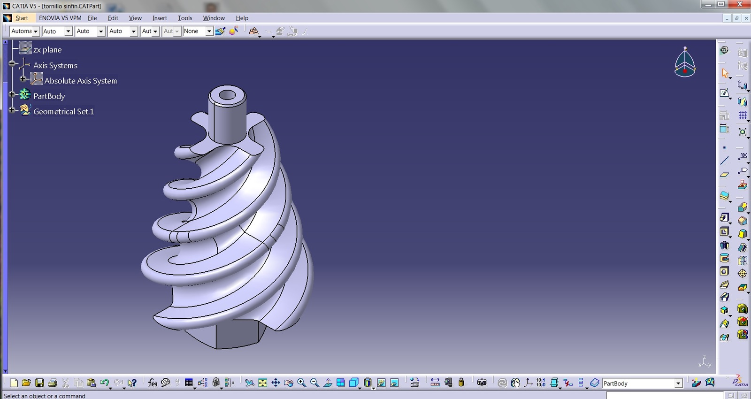The image size is (751, 399).
Task: Save the part with floppy icon
Action: point(39,383)
